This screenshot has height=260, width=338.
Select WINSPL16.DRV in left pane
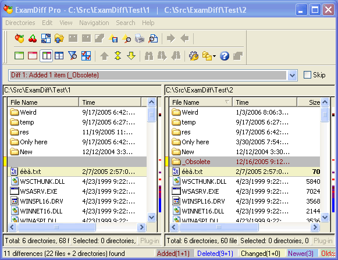point(77,201)
